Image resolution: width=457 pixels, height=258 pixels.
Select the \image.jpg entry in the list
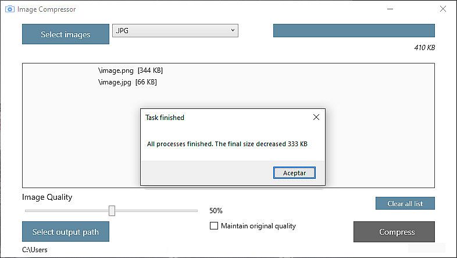click(x=127, y=82)
